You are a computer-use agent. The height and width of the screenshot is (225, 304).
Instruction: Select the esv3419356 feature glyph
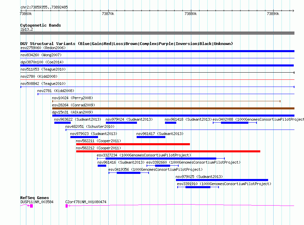(129, 173)
